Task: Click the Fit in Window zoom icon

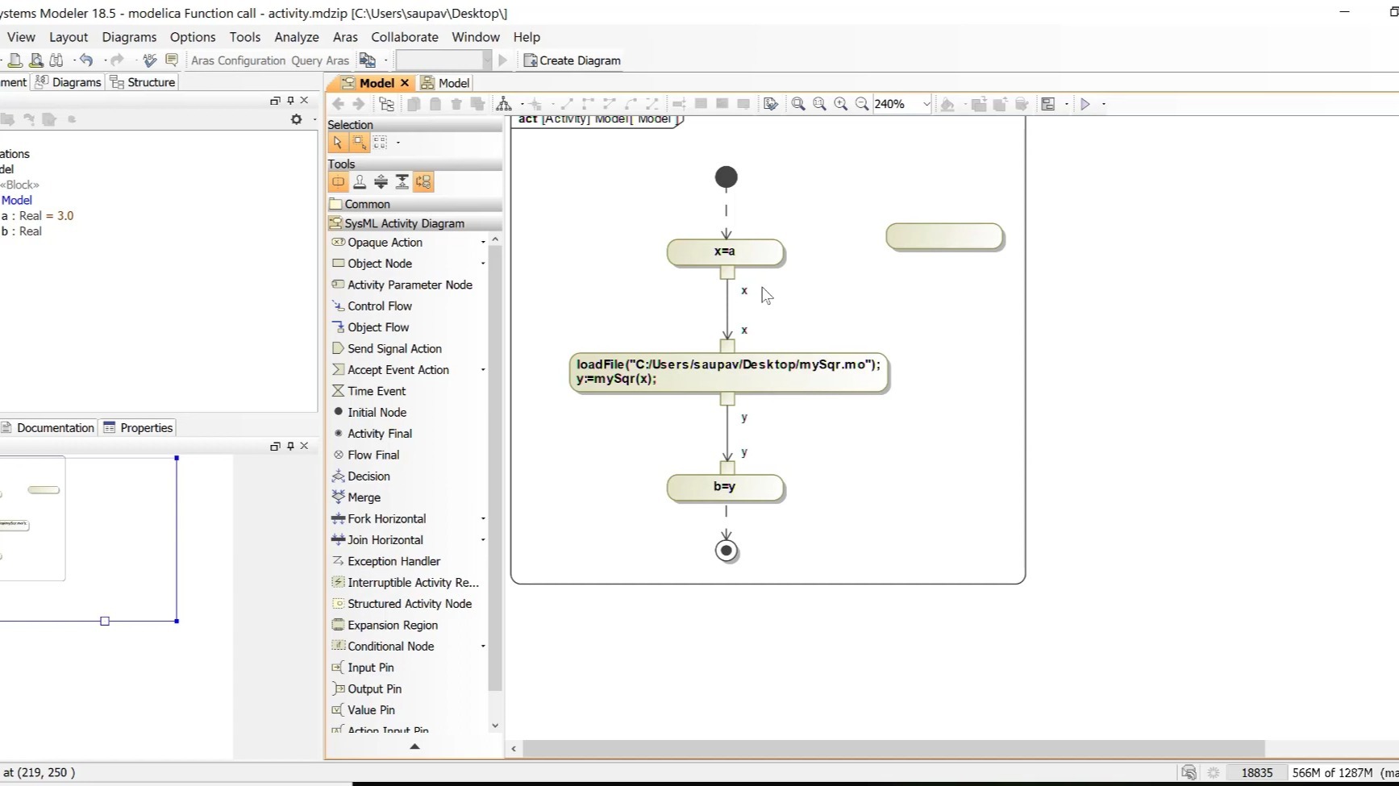Action: pyautogui.click(x=798, y=104)
